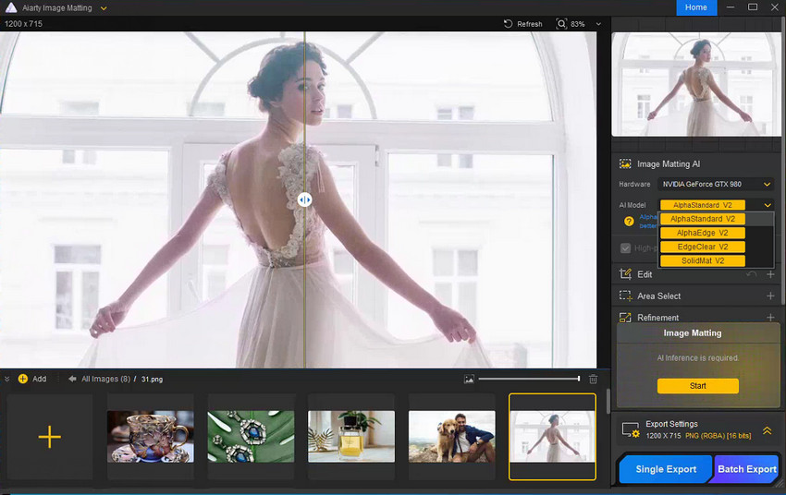
Task: Click the Image Matting AI section icon
Action: (625, 163)
